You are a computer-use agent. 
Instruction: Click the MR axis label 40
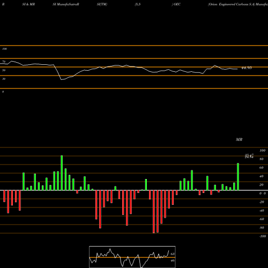[x=262, y=176]
